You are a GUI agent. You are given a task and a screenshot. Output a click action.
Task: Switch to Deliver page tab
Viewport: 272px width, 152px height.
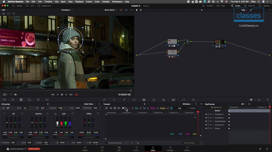(x=187, y=149)
